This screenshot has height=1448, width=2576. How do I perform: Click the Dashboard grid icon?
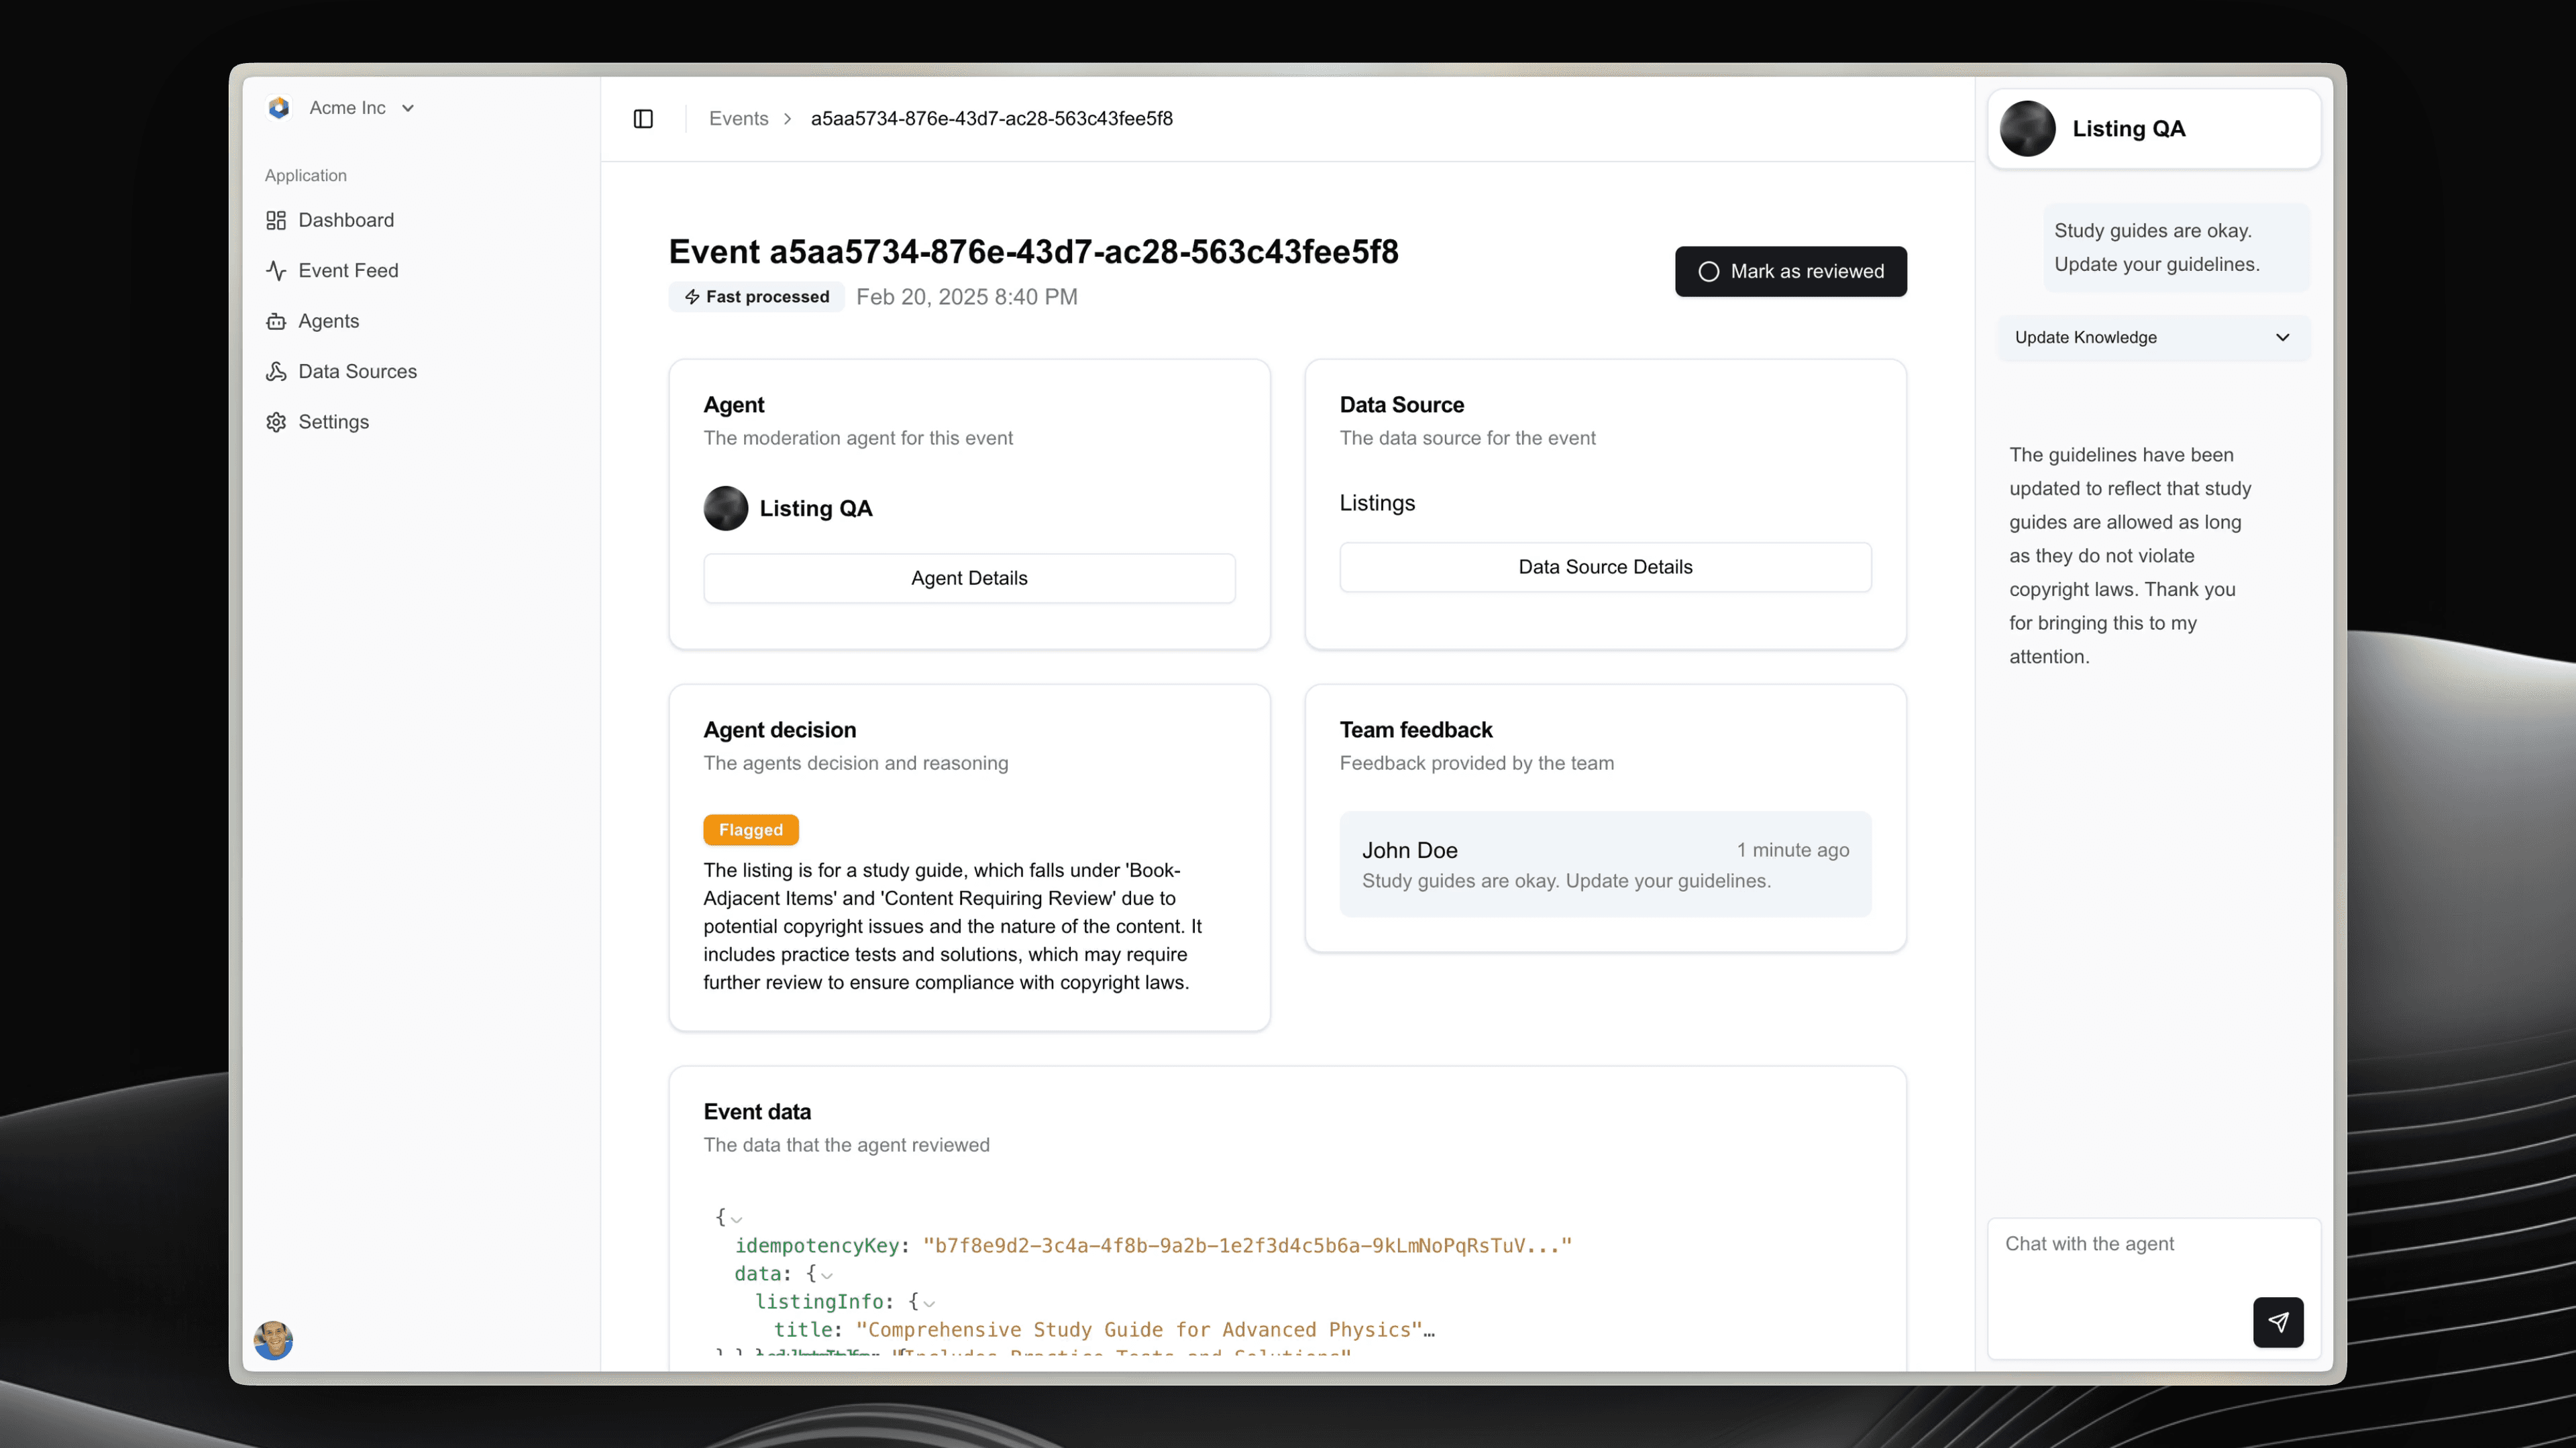pyautogui.click(x=276, y=220)
